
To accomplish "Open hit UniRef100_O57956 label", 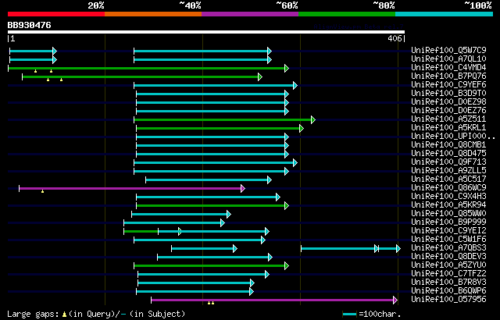I will [448, 299].
